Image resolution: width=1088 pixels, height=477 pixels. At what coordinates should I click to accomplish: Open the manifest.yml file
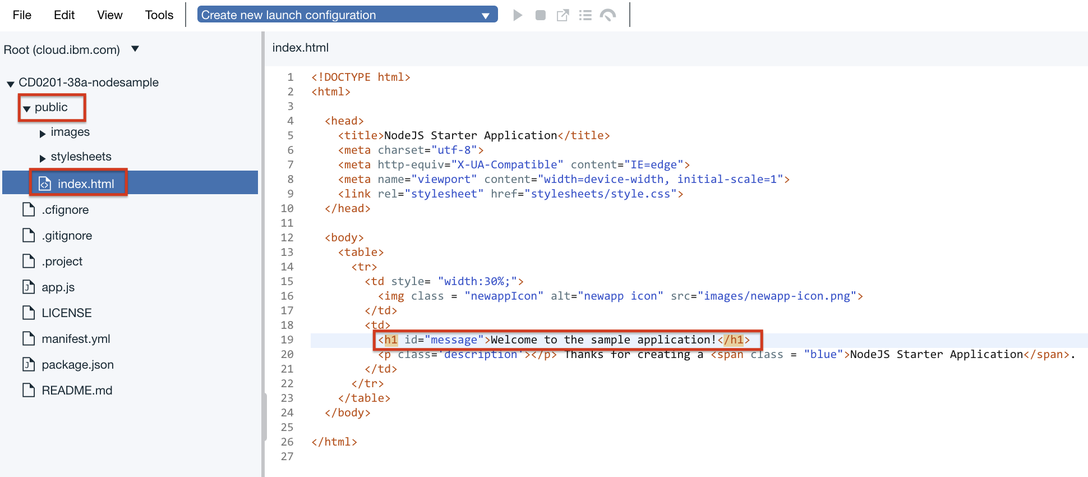(76, 339)
